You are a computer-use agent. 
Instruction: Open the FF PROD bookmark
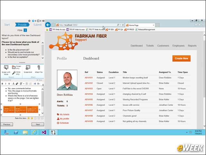[x=129, y=30]
